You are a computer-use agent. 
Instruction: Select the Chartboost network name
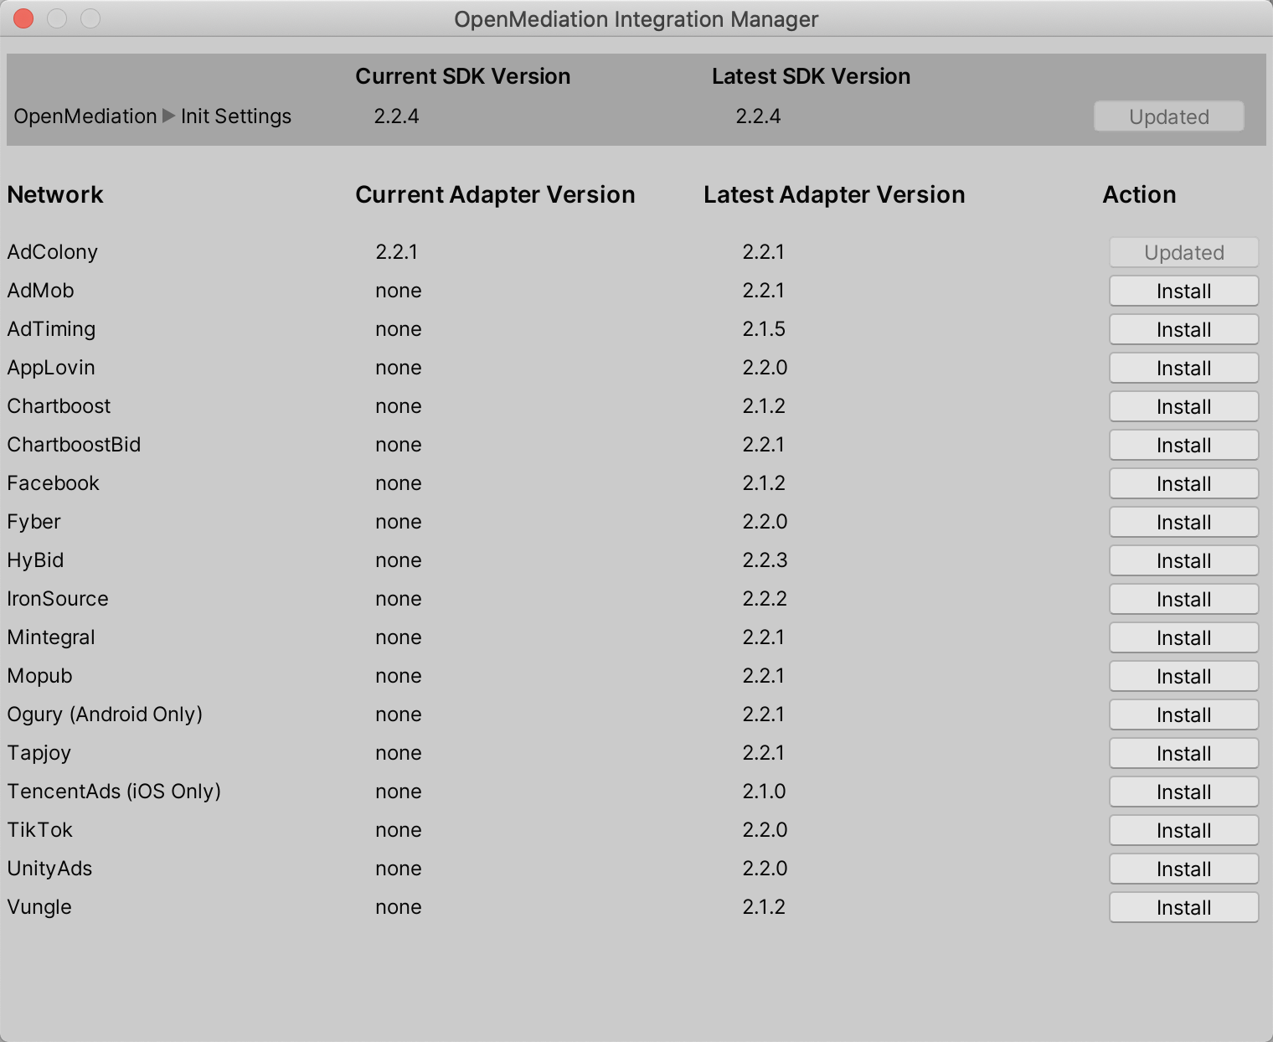point(59,406)
